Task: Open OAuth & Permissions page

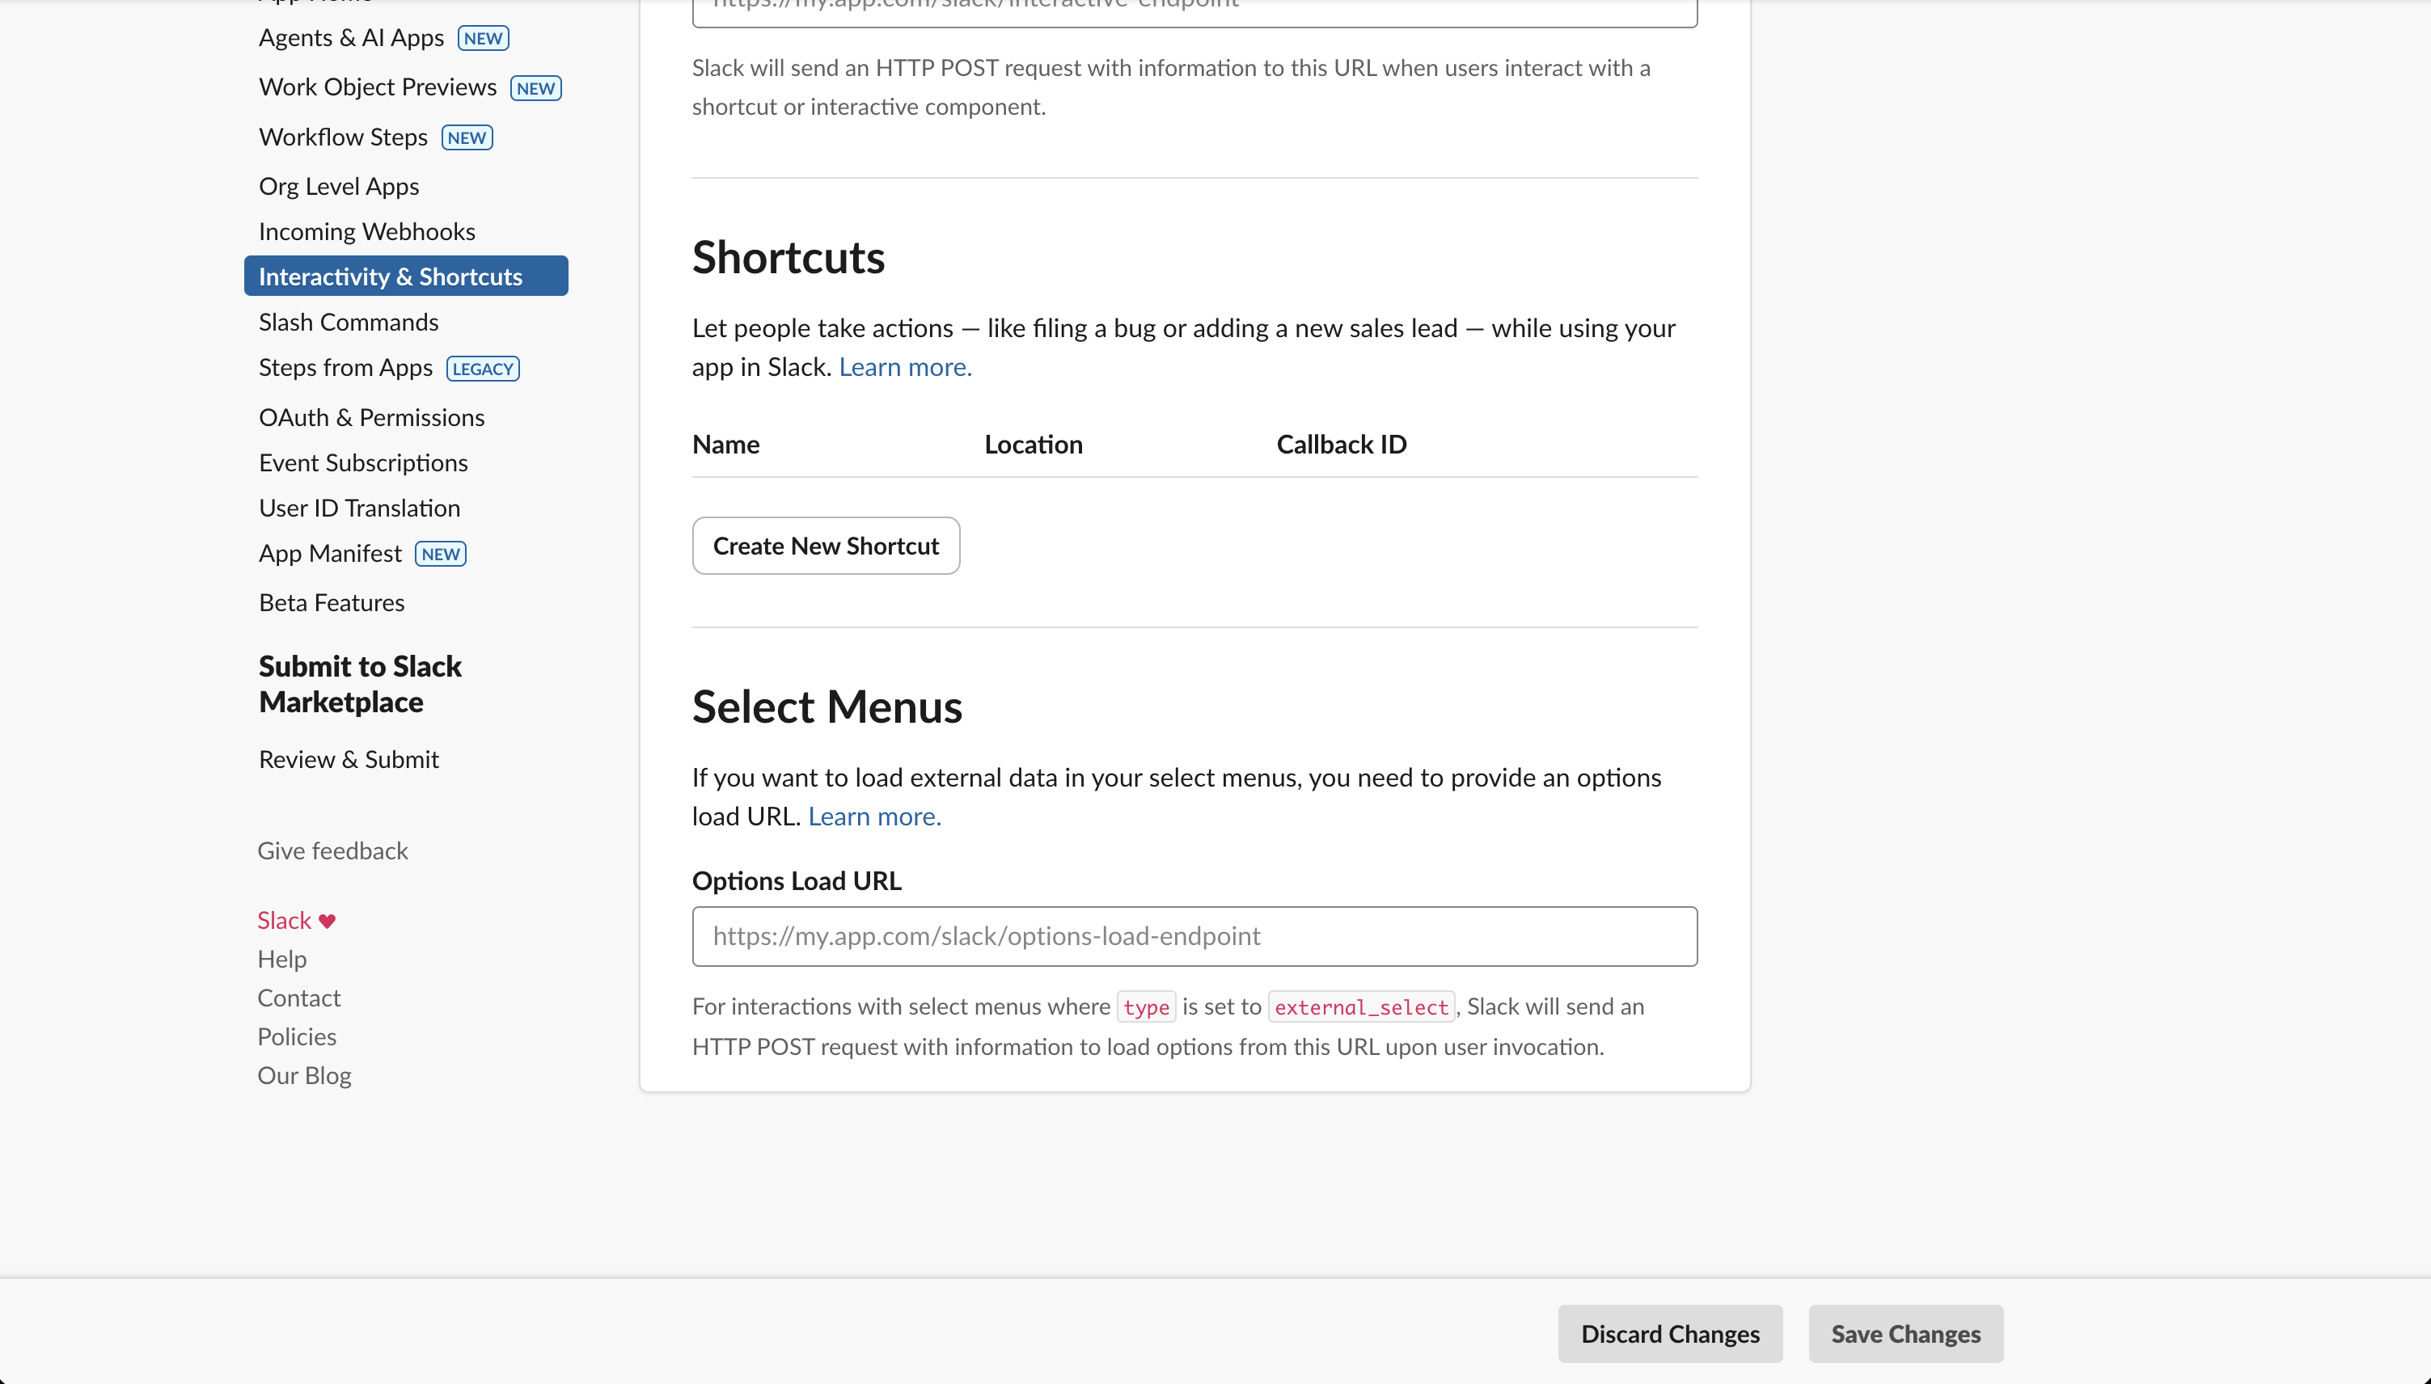Action: pos(370,416)
